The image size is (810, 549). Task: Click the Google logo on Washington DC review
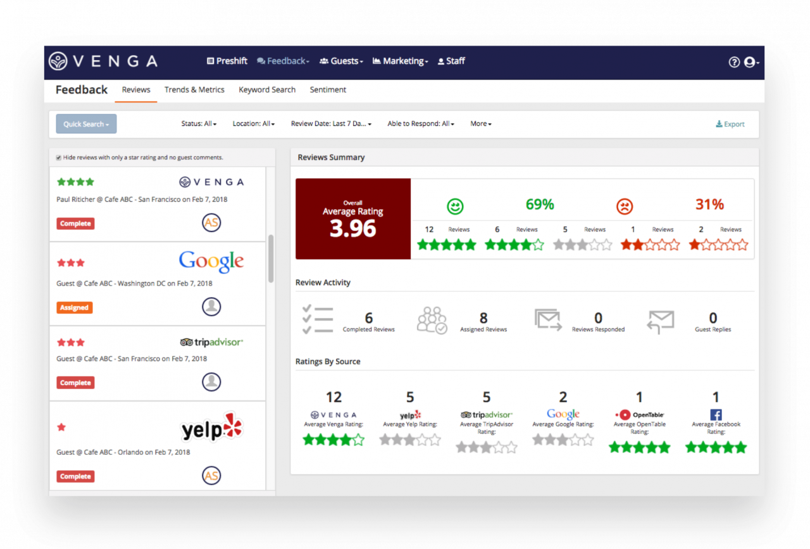tap(211, 261)
